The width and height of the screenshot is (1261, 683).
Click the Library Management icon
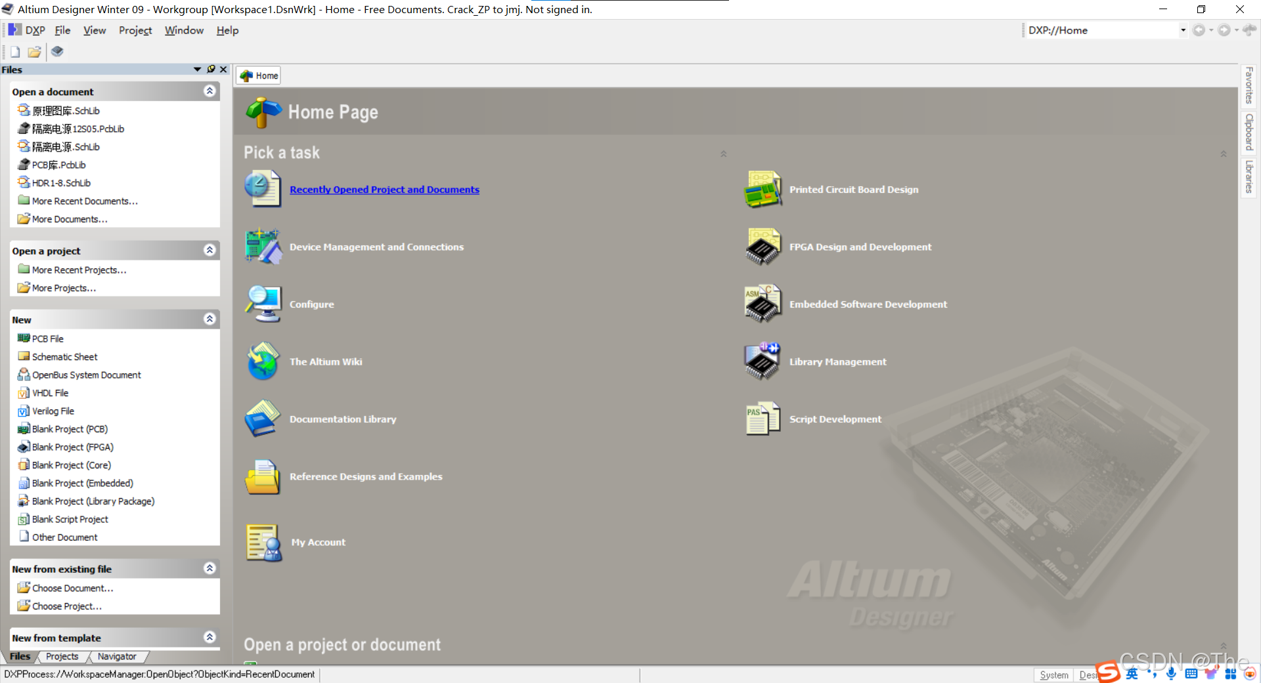[763, 361]
